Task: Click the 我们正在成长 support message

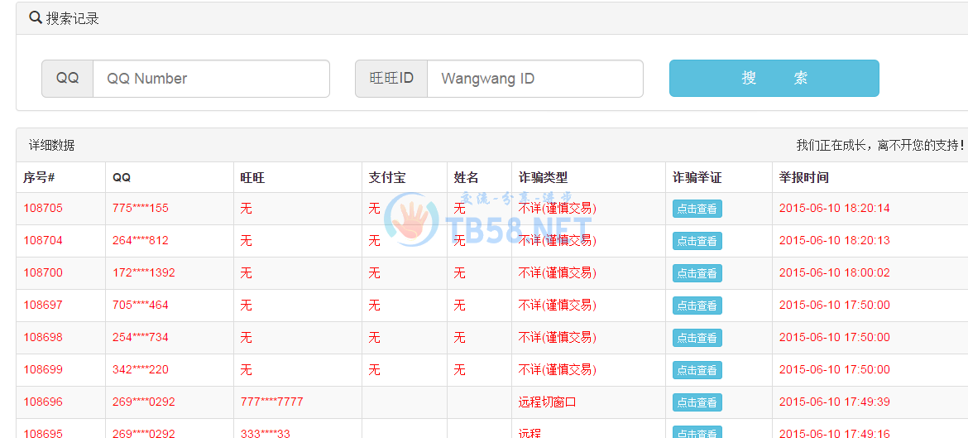Action: tap(880, 146)
